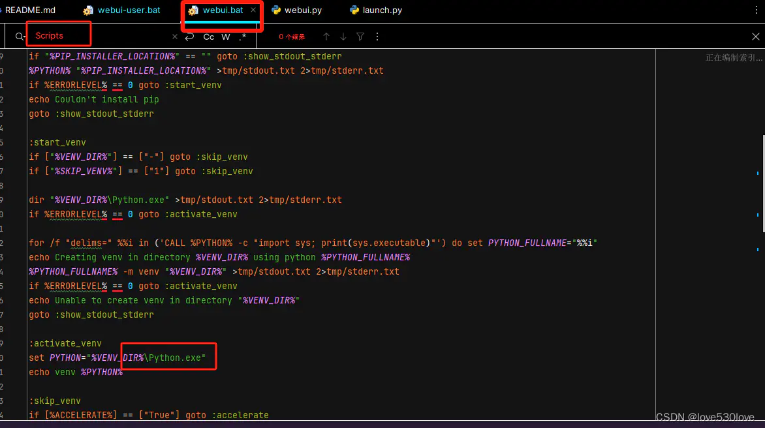Viewport: 765px width, 428px height.
Task: Insert a new line in search field
Action: tap(190, 37)
